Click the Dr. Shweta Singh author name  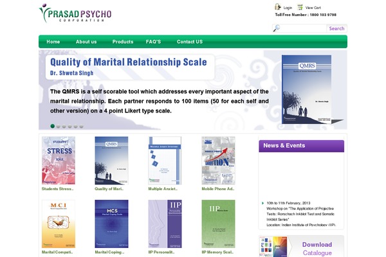coord(71,73)
